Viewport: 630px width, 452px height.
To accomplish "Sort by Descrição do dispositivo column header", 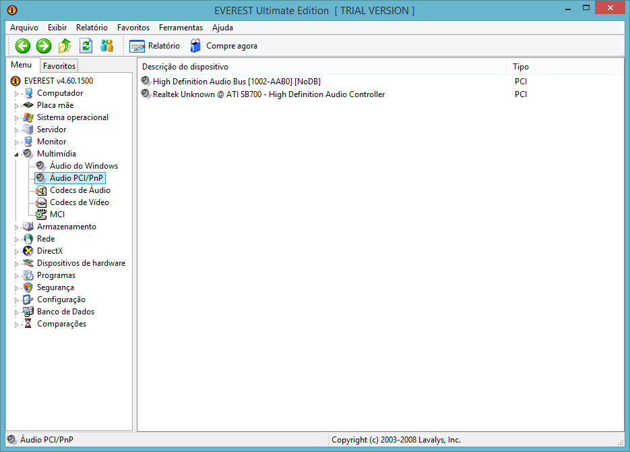I will 321,67.
